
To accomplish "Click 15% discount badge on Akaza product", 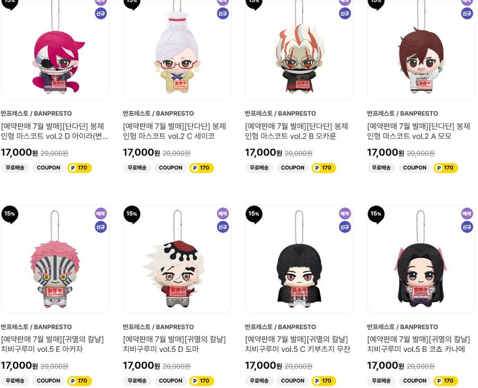I will tap(10, 214).
